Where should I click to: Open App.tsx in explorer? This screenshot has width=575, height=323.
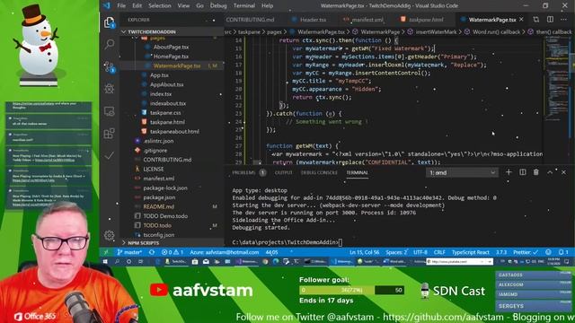pos(159,75)
